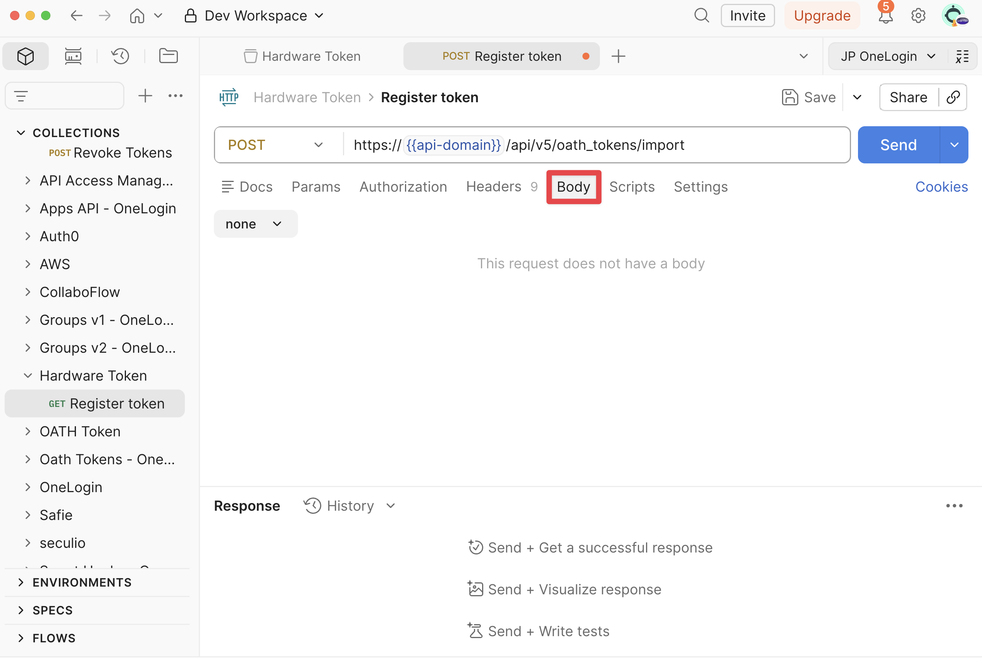Copy the request link with chain icon

coord(953,98)
